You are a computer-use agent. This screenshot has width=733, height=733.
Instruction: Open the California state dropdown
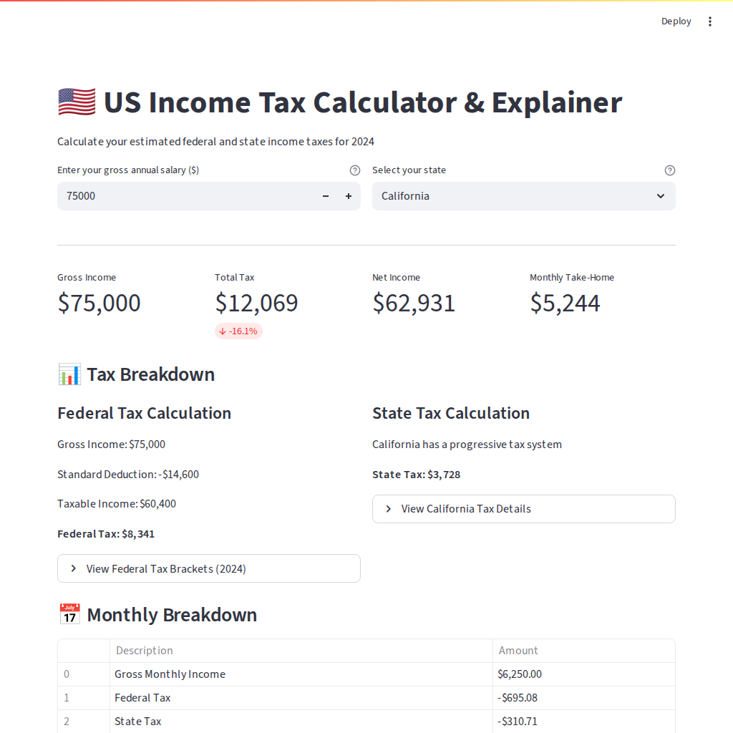coord(515,196)
